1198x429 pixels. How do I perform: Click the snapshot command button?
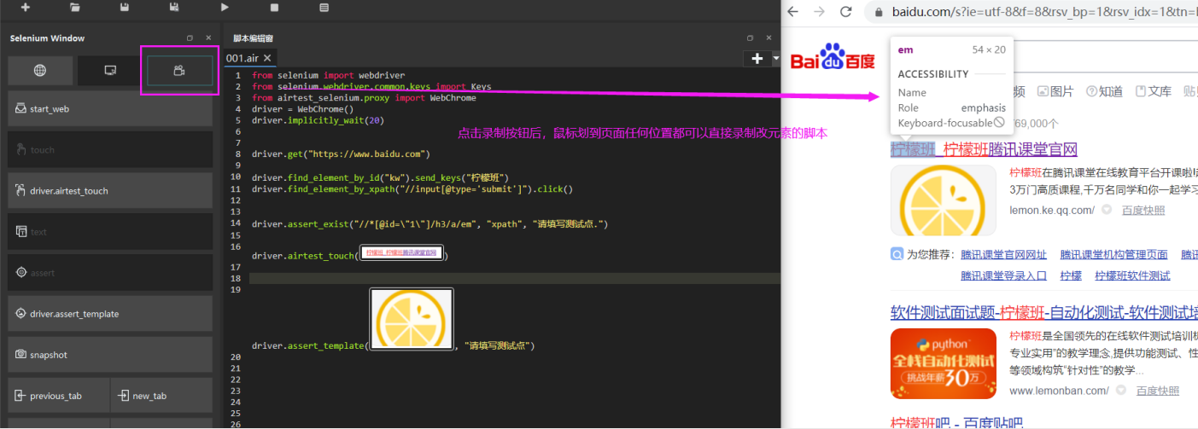(x=110, y=354)
